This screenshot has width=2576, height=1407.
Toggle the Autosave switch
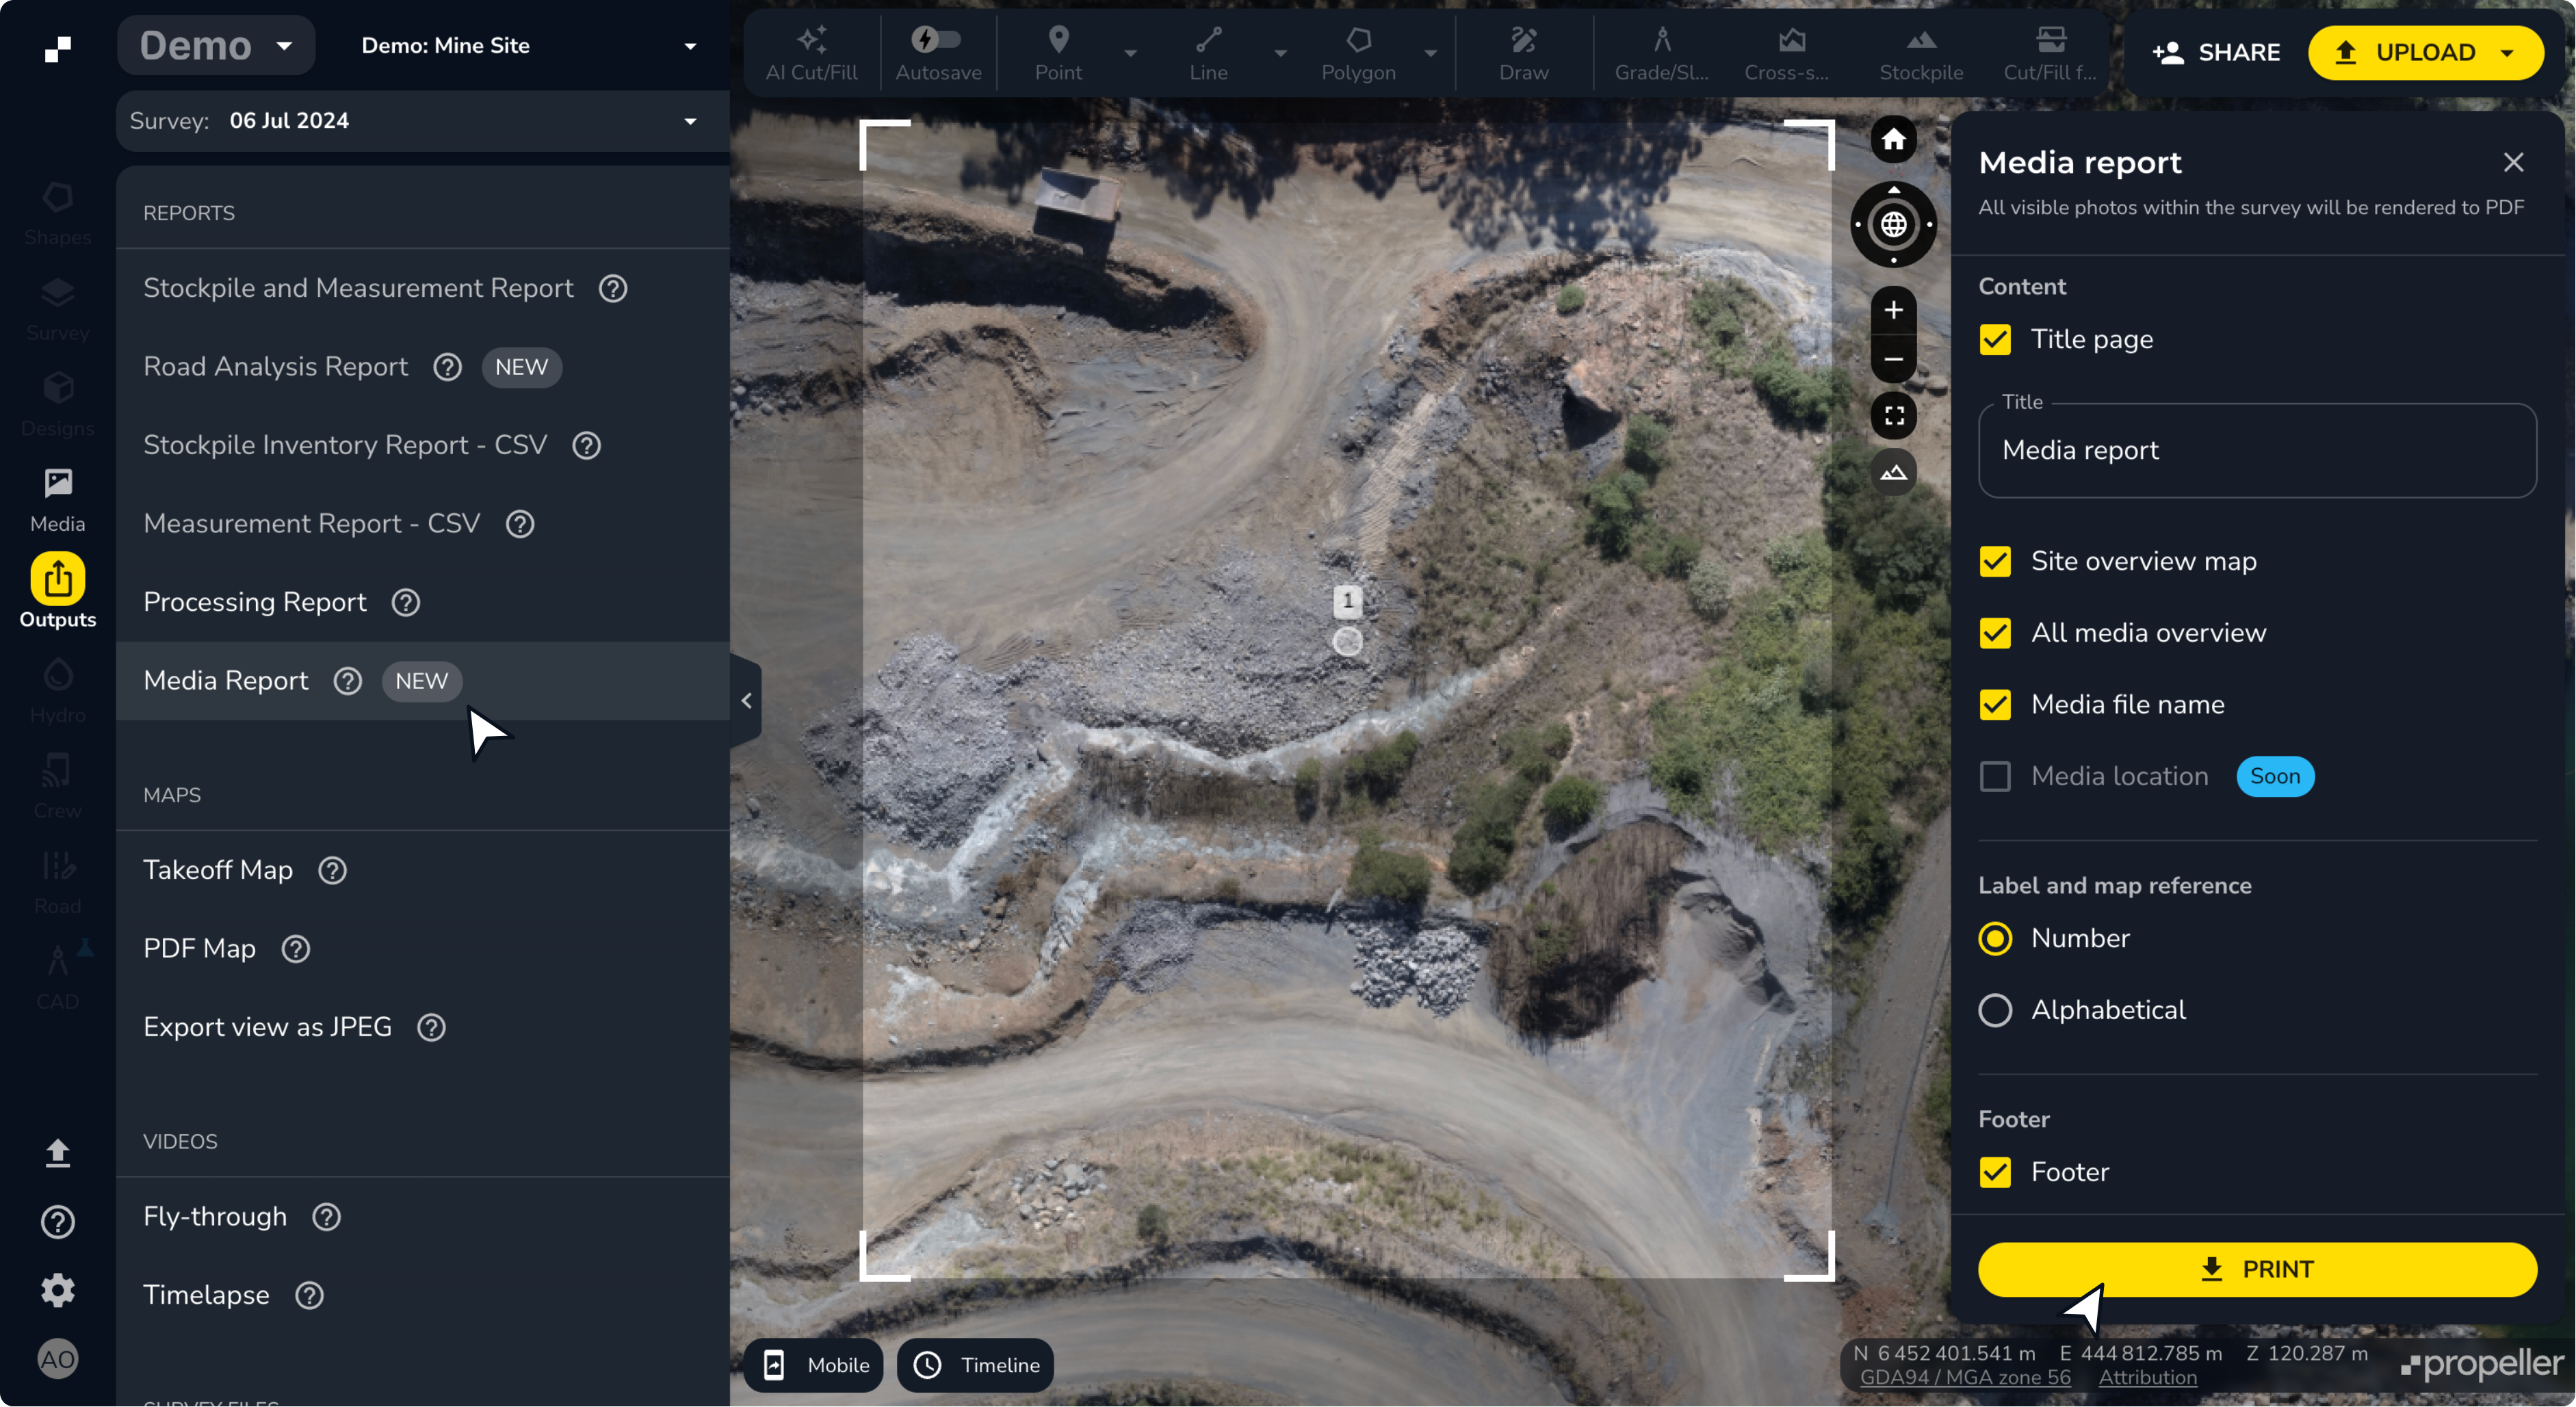coord(937,40)
